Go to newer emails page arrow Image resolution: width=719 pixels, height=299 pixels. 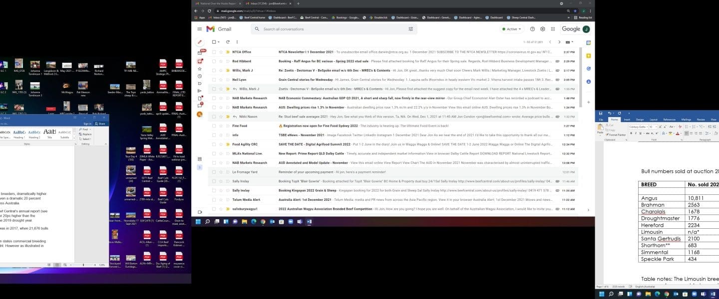[550, 42]
